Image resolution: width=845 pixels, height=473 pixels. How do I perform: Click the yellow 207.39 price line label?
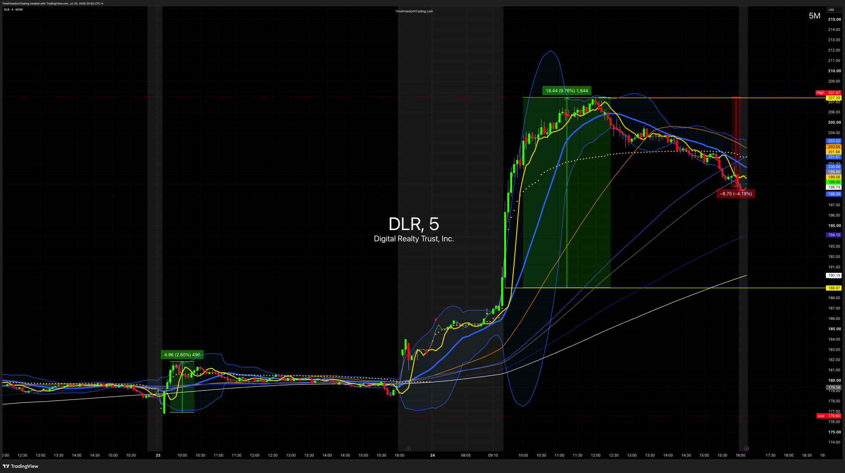pyautogui.click(x=834, y=98)
